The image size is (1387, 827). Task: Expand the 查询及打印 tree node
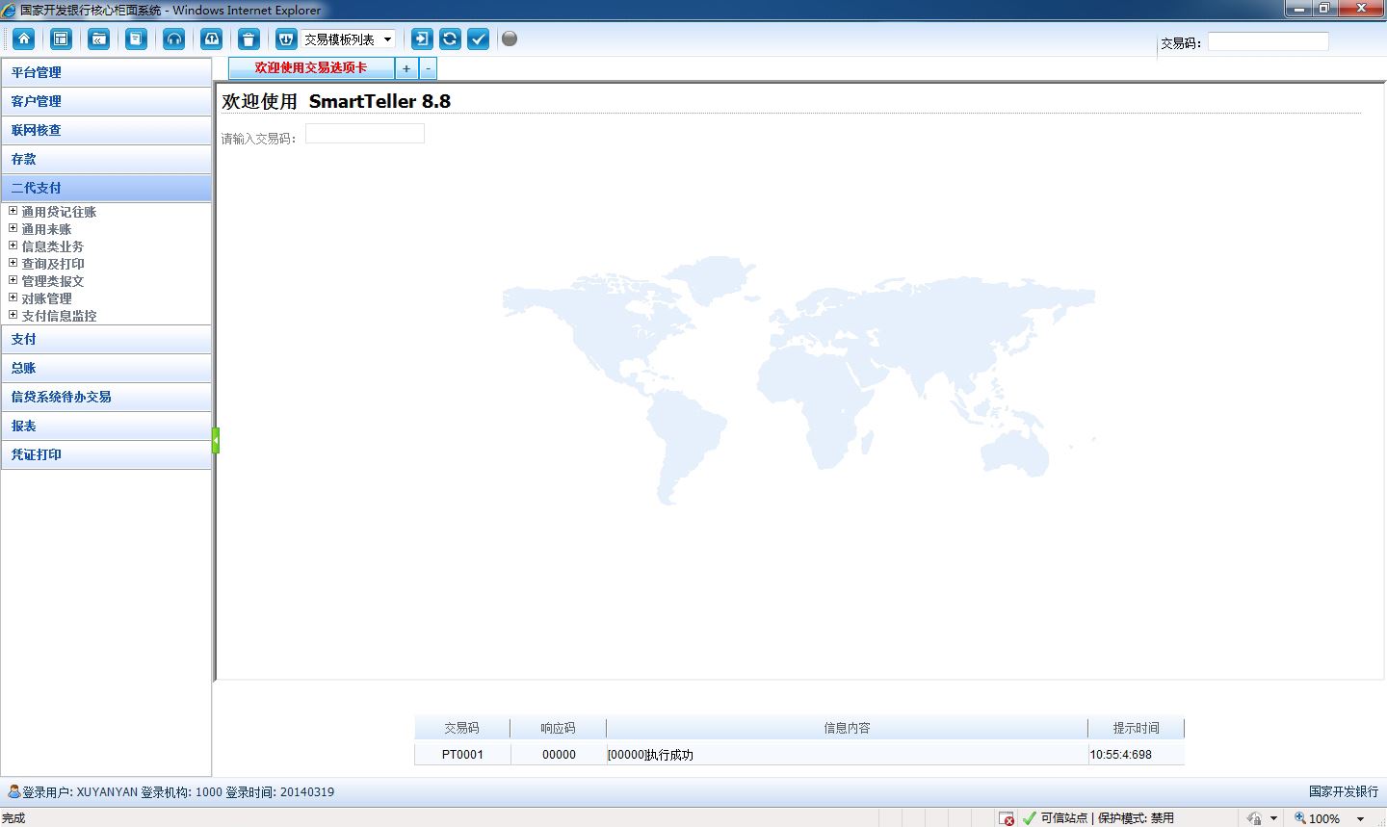click(13, 263)
